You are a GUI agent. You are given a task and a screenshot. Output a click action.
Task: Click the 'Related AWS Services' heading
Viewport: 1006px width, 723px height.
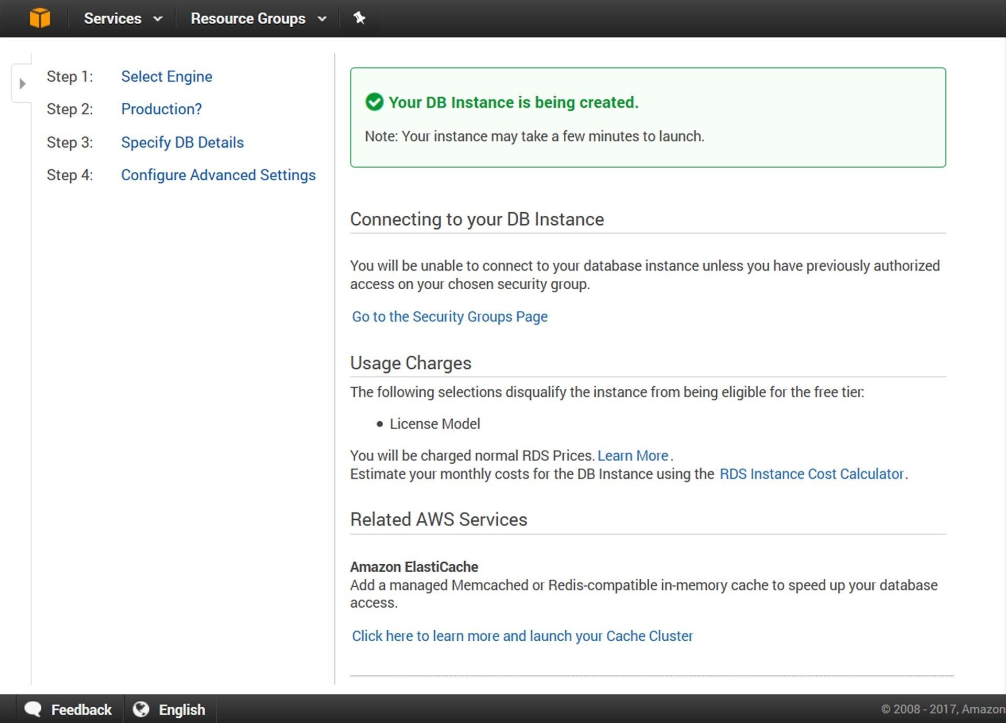[439, 519]
